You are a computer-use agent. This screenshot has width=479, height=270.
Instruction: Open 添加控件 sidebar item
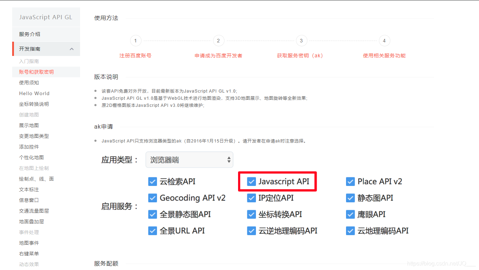(x=29, y=147)
